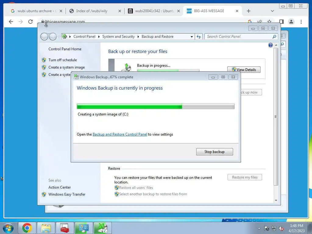
Task: Show hidden system tray icons
Action: click(259, 228)
